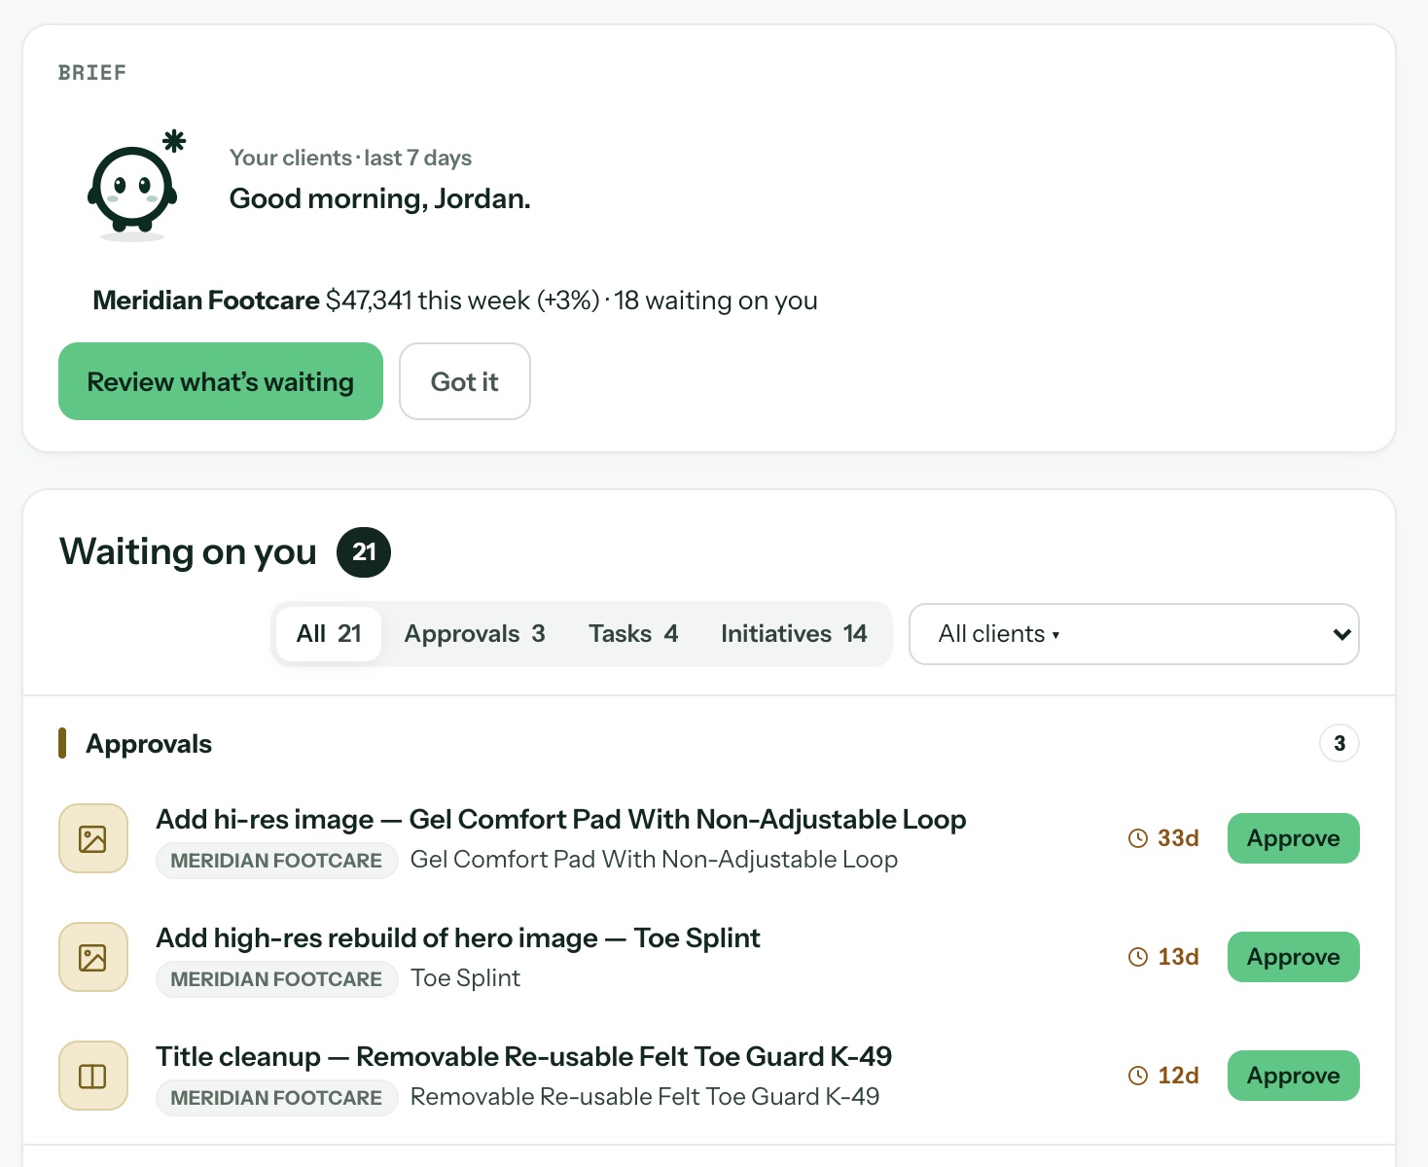
Task: Click layout icon for Title cleanup approval
Action: tap(93, 1076)
